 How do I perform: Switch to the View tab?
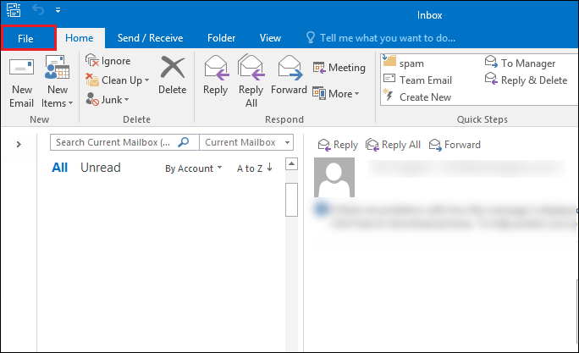pyautogui.click(x=270, y=38)
